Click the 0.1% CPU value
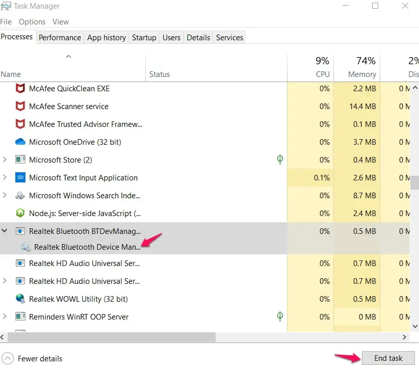The height and width of the screenshot is (370, 419). pos(322,178)
